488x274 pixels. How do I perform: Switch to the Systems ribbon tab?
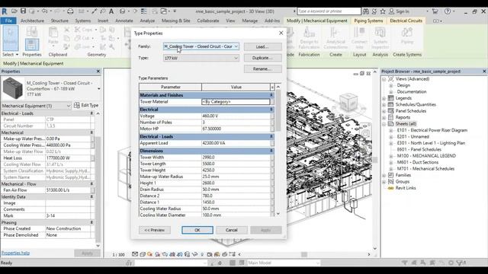83,21
